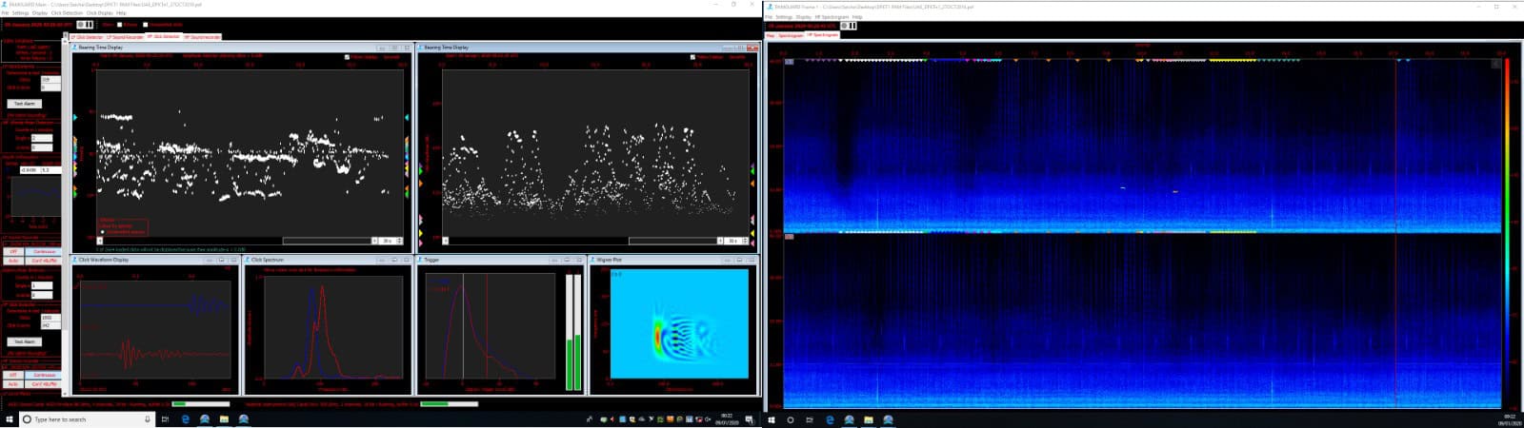This screenshot has height=428, width=1524.
Task: Switch to the Map tab in spectrogram frame
Action: click(770, 35)
